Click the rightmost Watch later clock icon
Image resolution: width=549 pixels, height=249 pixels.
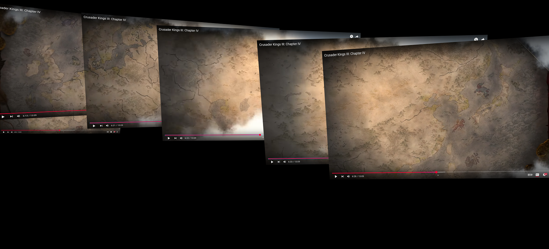[476, 39]
